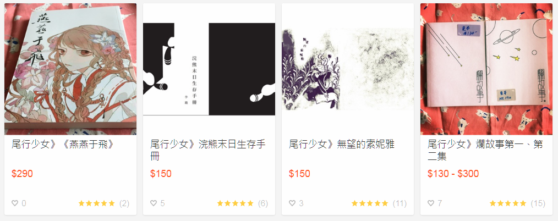Favorite 無望的索妮雅 using the heart icon
This screenshot has width=558, height=221.
(292, 203)
